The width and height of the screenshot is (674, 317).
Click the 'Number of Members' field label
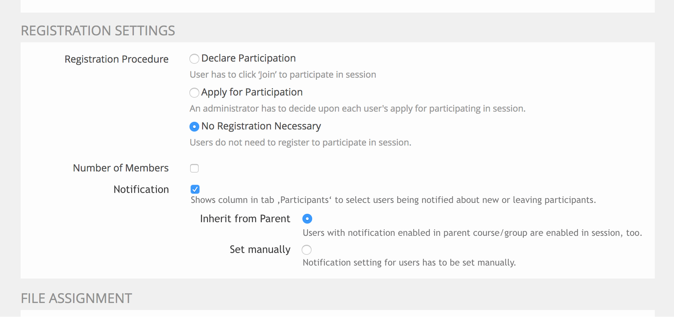121,168
